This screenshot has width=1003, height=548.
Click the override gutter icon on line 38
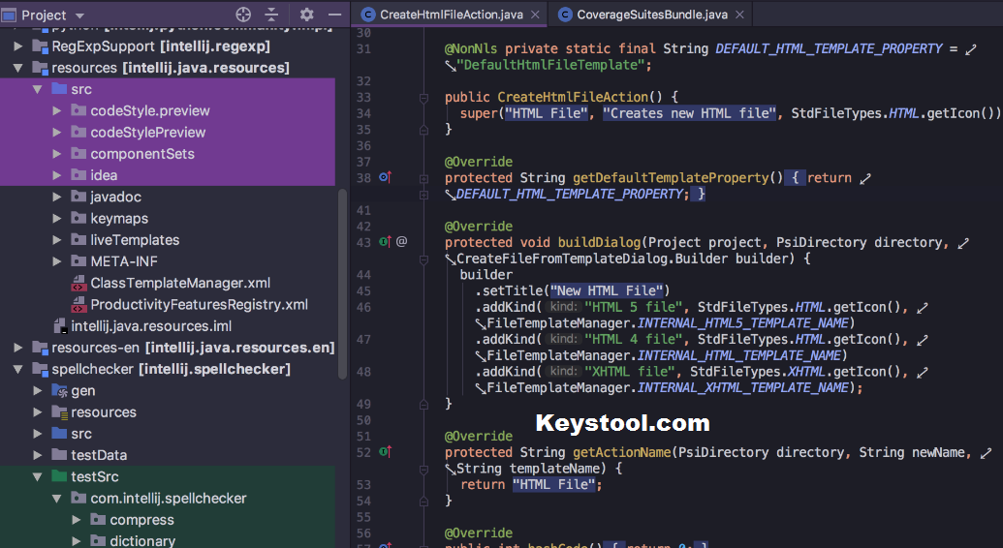pos(385,177)
